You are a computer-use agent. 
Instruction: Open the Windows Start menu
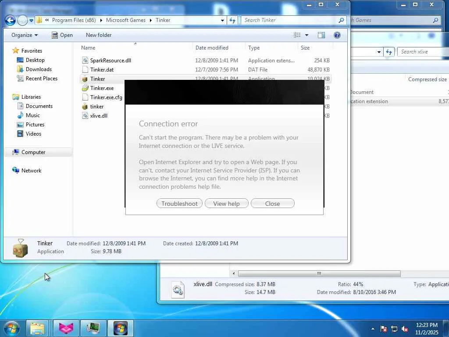pos(12,328)
